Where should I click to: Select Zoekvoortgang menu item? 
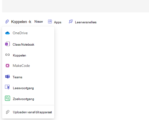28,99
